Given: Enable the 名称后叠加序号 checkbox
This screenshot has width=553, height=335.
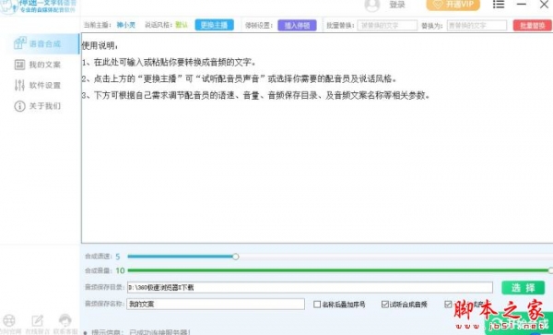Looking at the screenshot, I should click(x=317, y=305).
